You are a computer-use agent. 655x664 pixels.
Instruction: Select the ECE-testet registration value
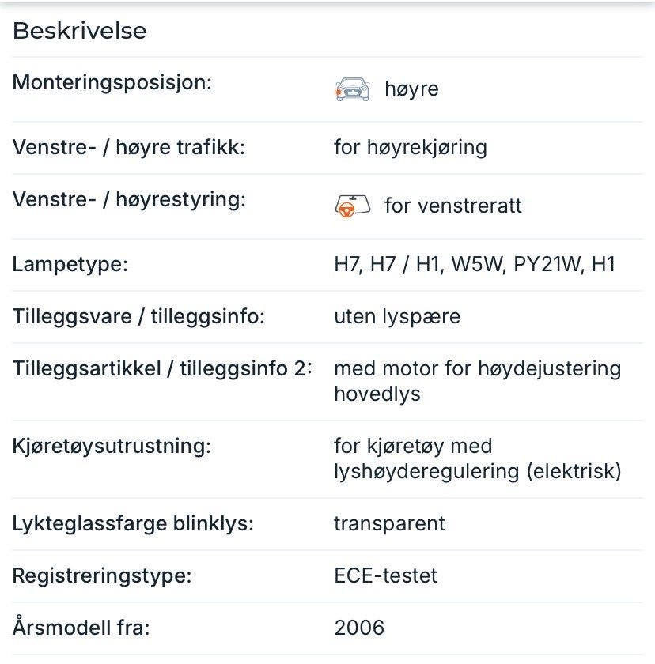pyautogui.click(x=385, y=576)
